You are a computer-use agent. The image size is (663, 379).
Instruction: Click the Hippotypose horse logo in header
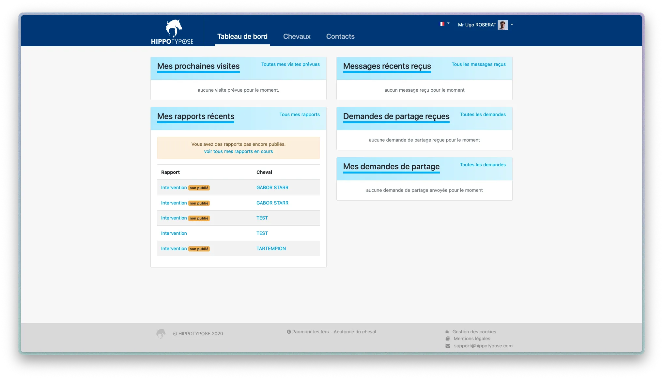click(174, 29)
